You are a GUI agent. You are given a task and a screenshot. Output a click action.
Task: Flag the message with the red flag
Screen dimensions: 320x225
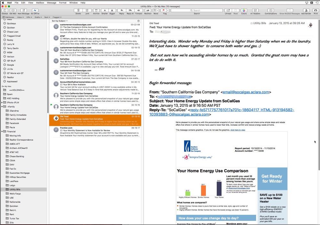coord(163,11)
